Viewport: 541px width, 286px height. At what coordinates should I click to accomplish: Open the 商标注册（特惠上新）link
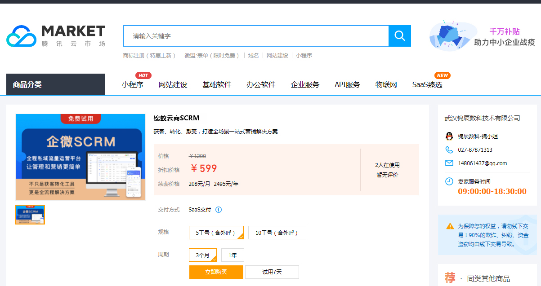tap(150, 56)
